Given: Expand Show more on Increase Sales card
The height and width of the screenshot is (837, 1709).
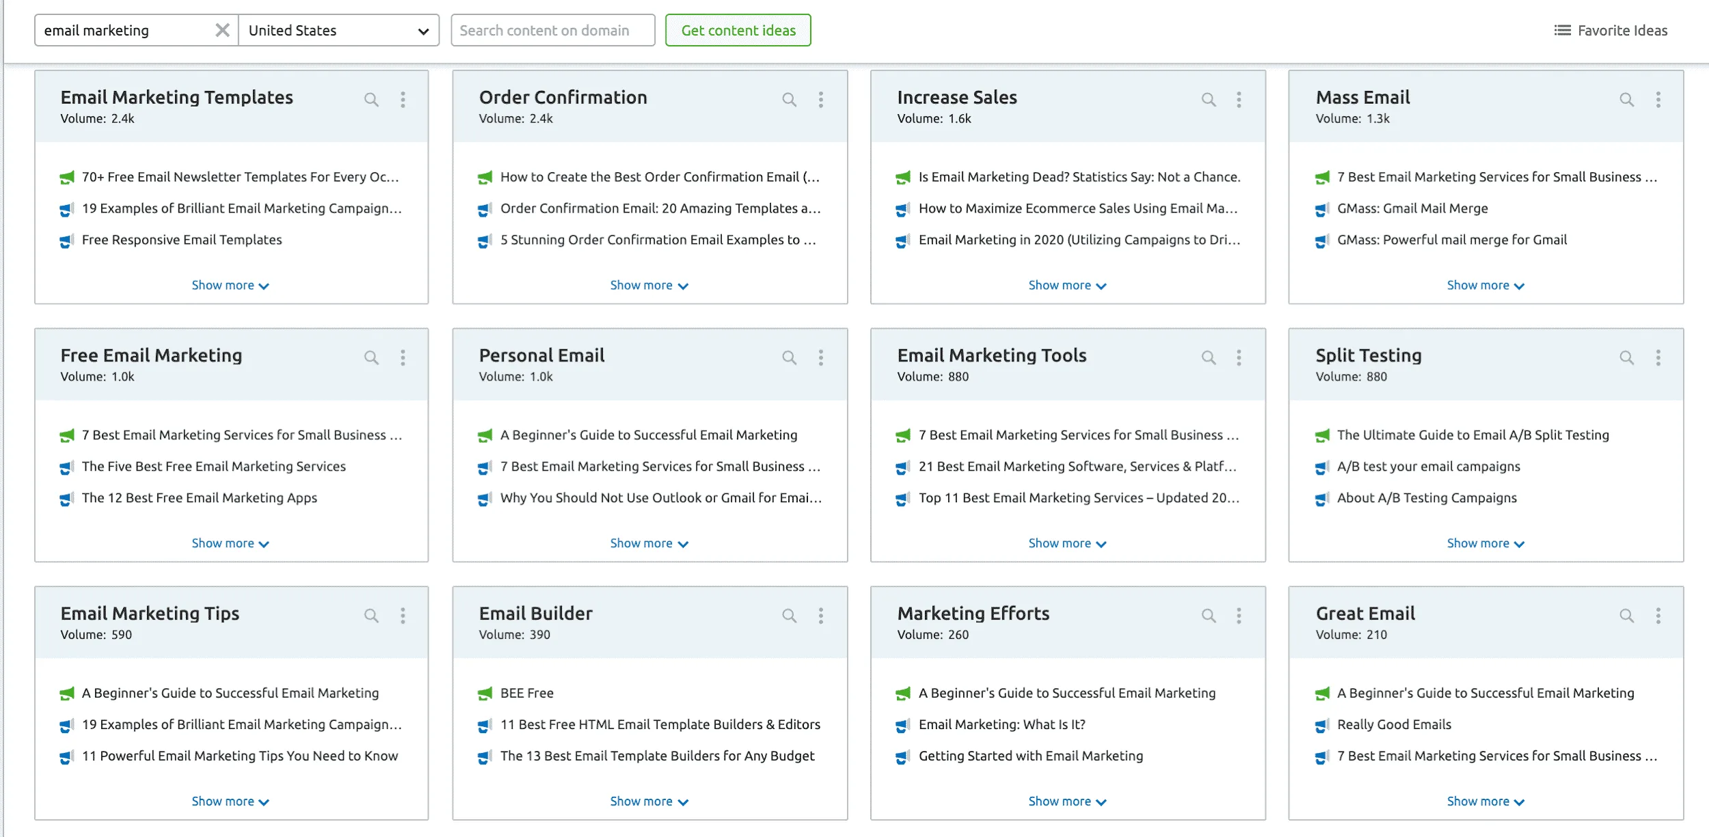Looking at the screenshot, I should click(1067, 285).
